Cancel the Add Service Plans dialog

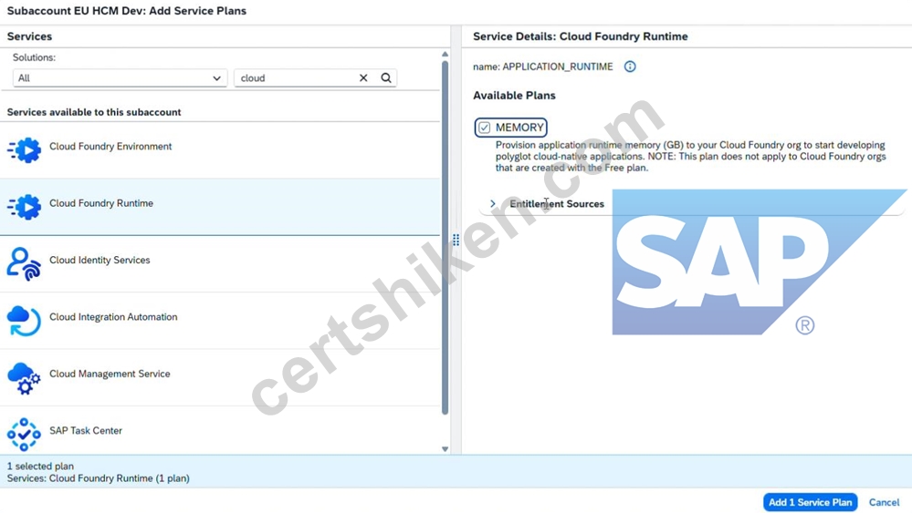tap(884, 502)
